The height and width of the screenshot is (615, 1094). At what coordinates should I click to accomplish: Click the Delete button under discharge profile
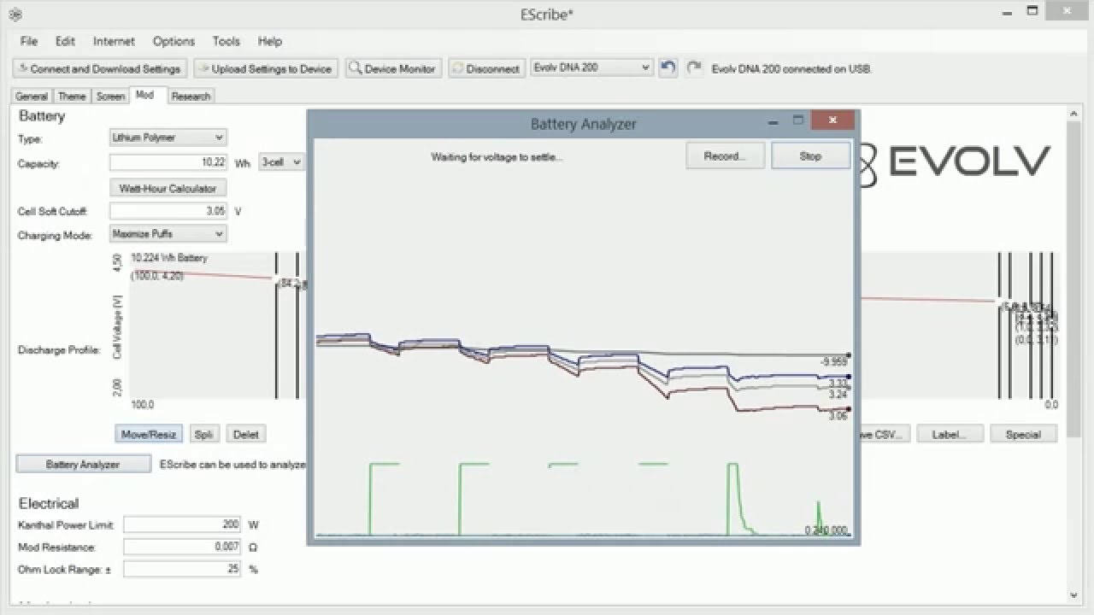pos(245,434)
